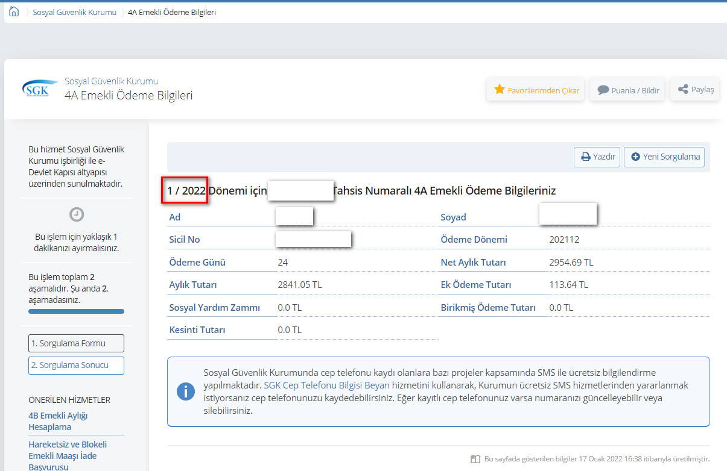
Task: Click the Birikmiş Ödeme Tutarı value 0.0 TL
Action: click(561, 308)
